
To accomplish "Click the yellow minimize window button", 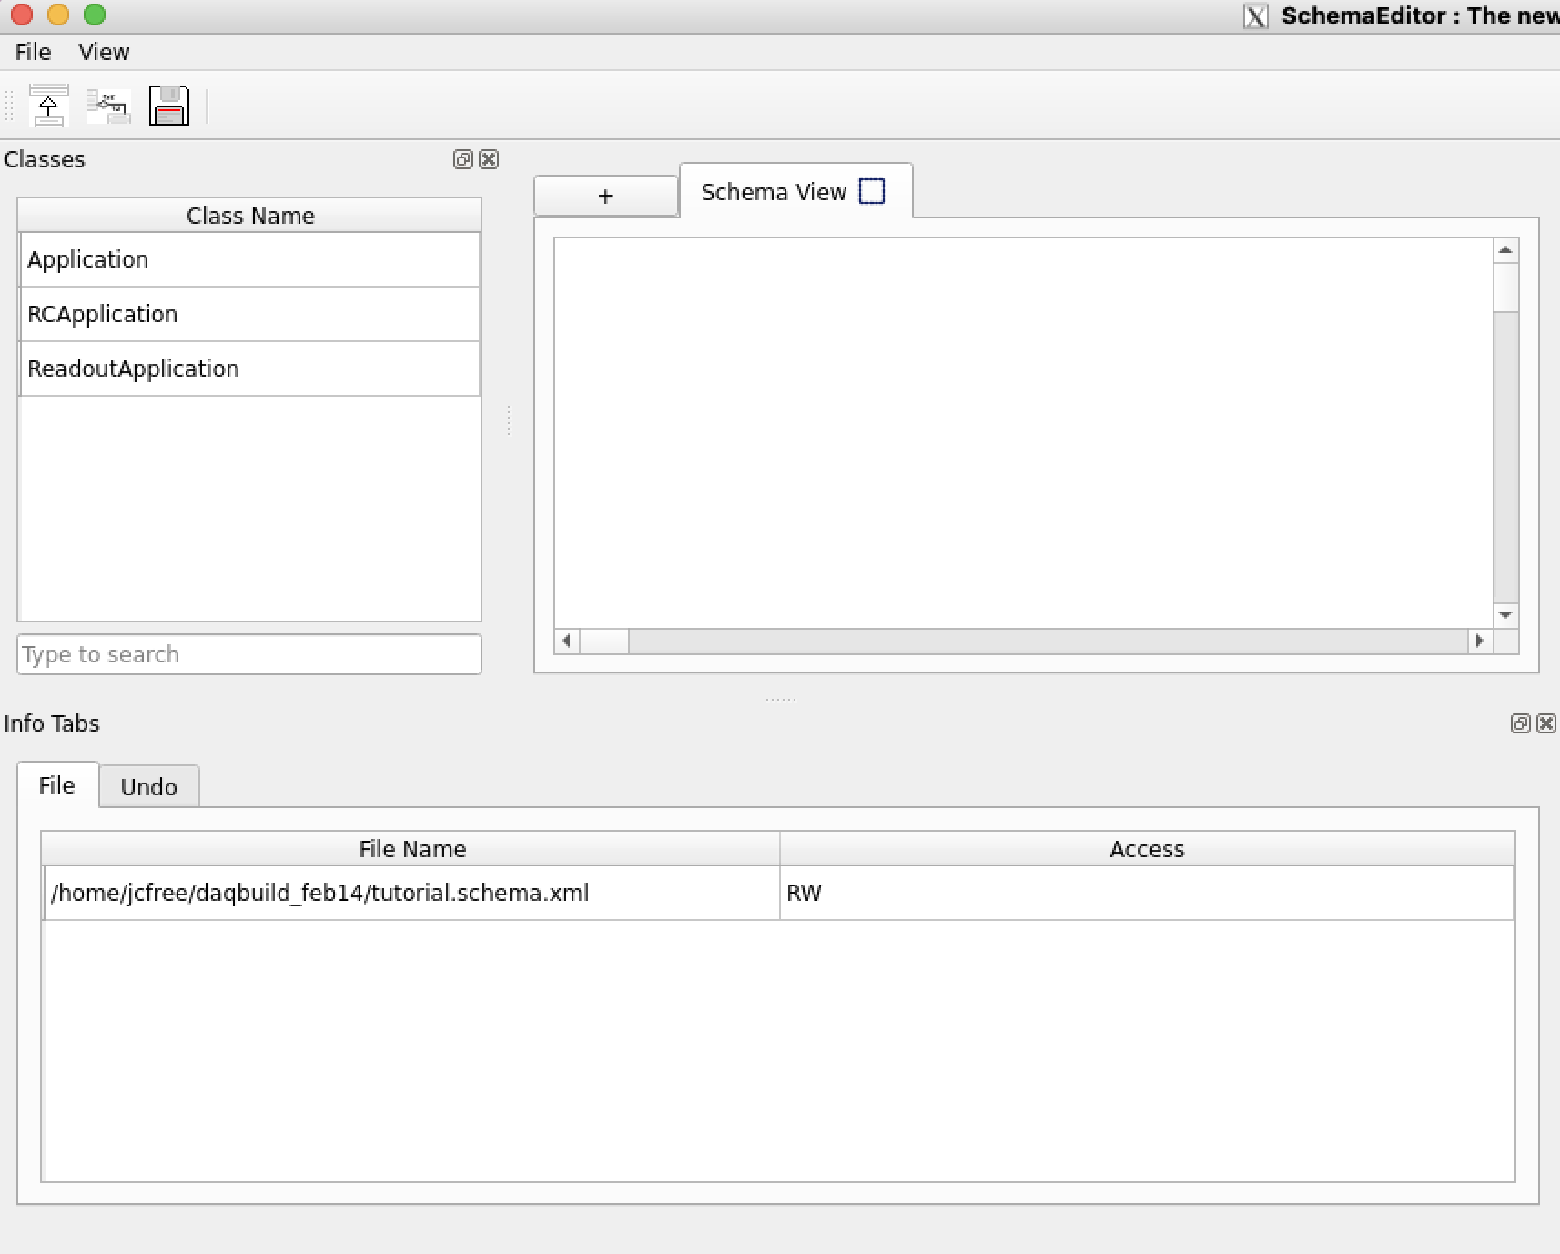I will click(x=58, y=15).
